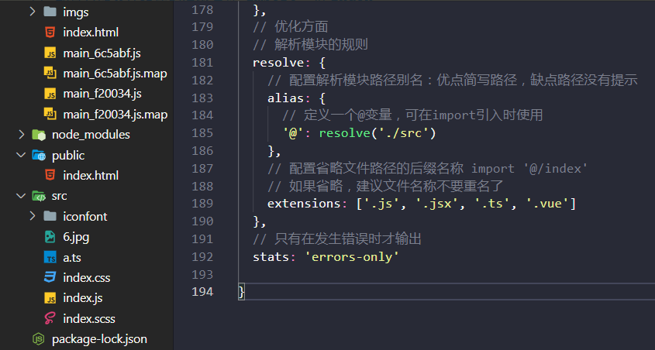Image resolution: width=655 pixels, height=350 pixels.
Task: Click the map file icon of main_6c5abf.js.map
Action: tap(50, 73)
